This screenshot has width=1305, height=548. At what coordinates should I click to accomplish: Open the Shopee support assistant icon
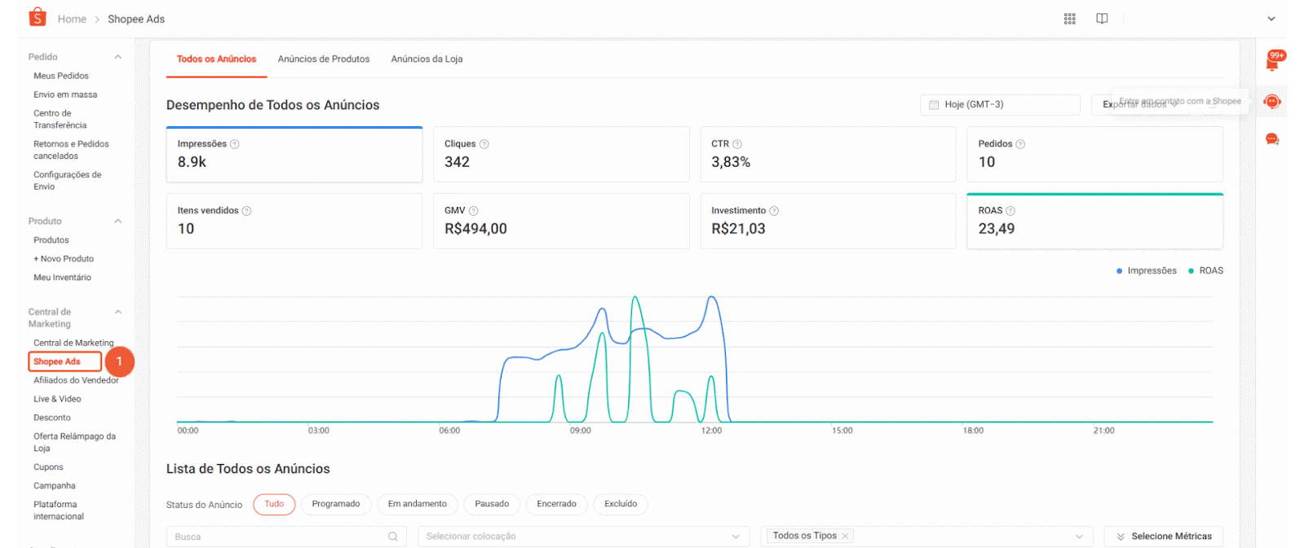[1272, 102]
